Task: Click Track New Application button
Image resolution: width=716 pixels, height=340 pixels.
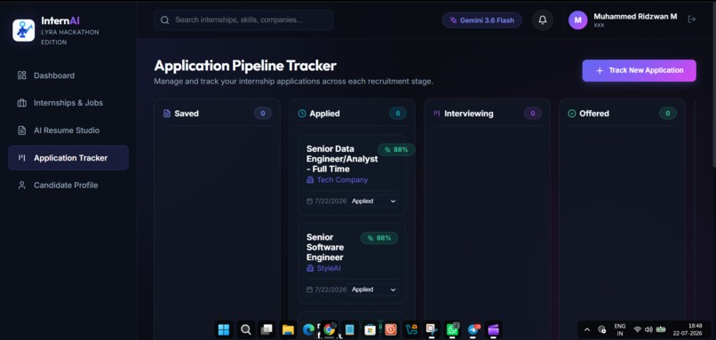Action: click(x=639, y=70)
